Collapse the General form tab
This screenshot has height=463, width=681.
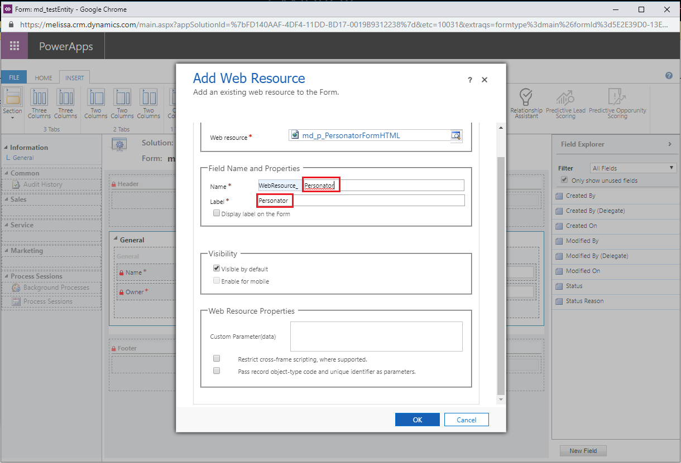click(x=116, y=240)
